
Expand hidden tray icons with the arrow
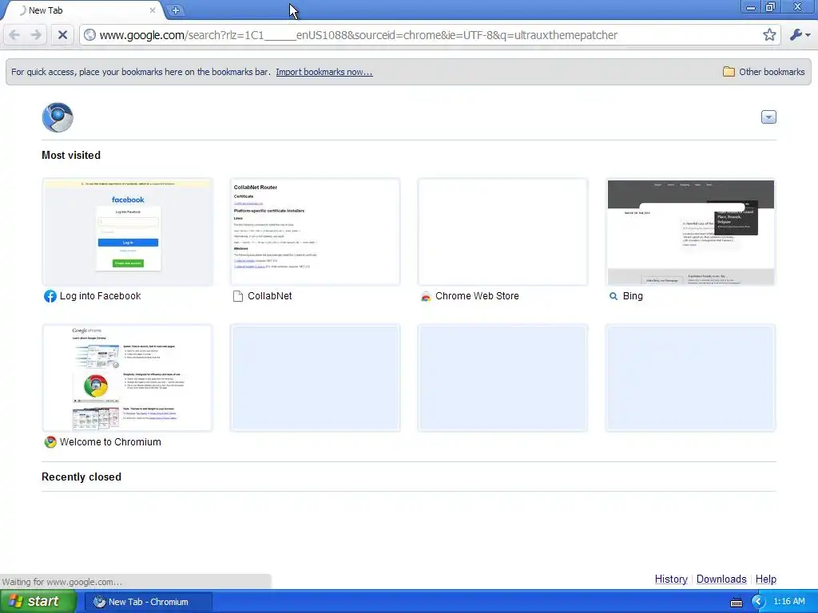(758, 602)
